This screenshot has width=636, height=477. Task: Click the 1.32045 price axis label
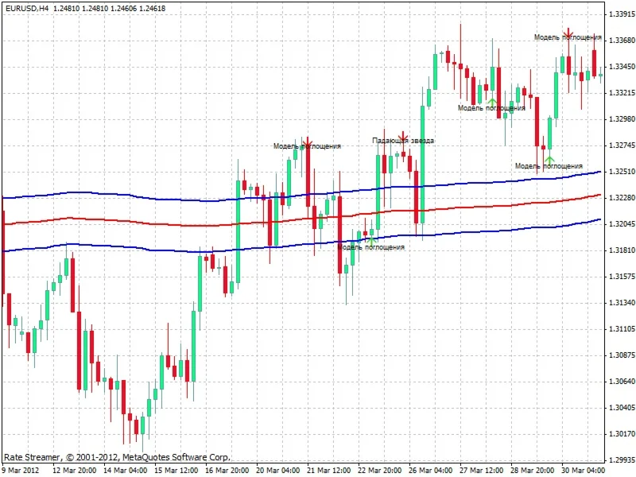click(622, 224)
